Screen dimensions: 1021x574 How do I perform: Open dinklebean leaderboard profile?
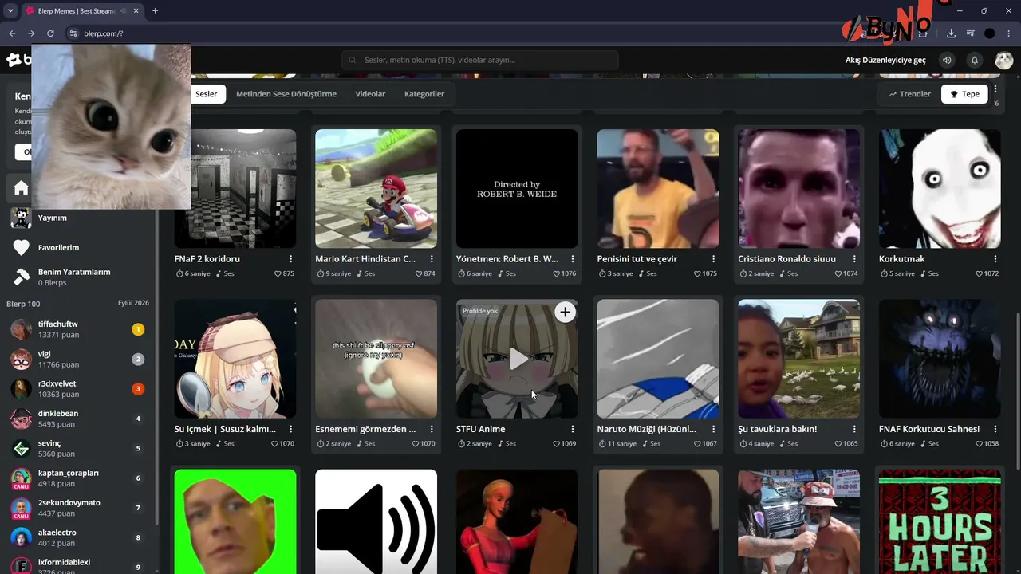pyautogui.click(x=78, y=419)
